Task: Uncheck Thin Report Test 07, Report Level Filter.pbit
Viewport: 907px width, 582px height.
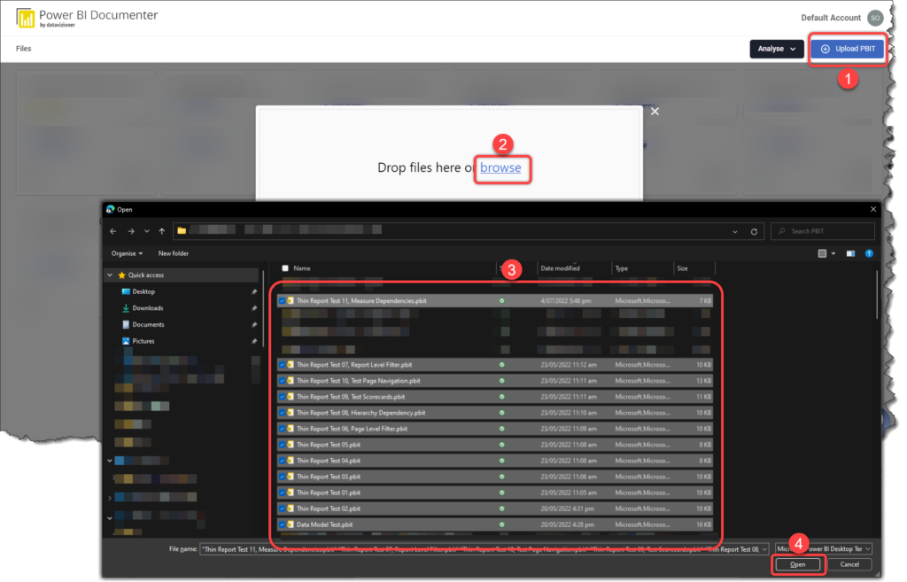Action: tap(282, 365)
